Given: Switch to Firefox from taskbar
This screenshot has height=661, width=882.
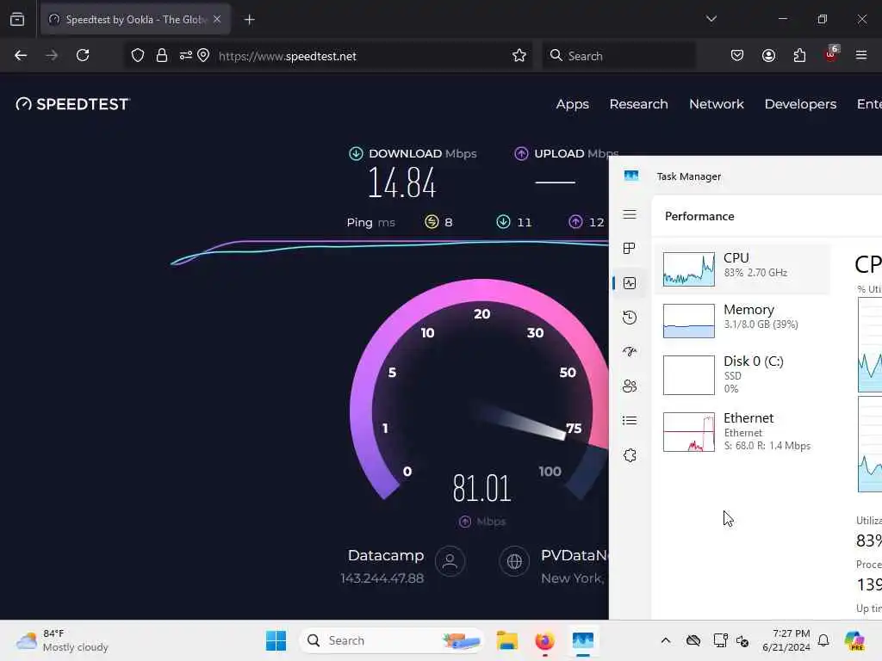Looking at the screenshot, I should click(x=544, y=640).
